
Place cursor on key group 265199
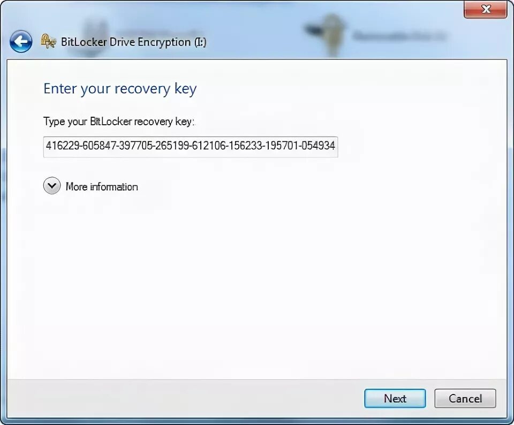171,146
